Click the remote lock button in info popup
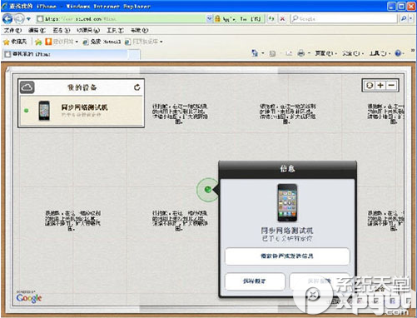The height and width of the screenshot is (318, 417). coord(255,281)
